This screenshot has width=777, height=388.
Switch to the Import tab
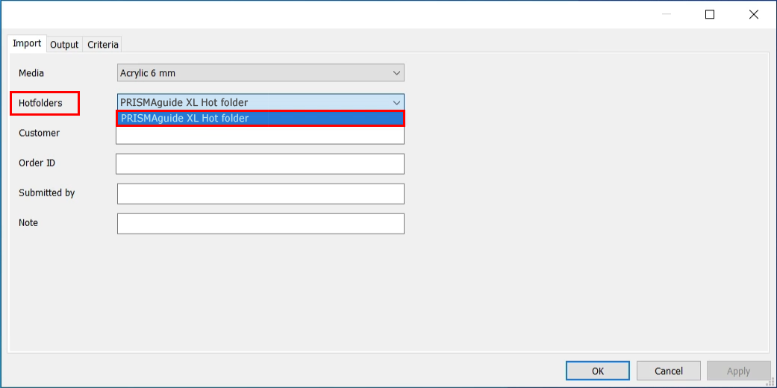point(27,44)
